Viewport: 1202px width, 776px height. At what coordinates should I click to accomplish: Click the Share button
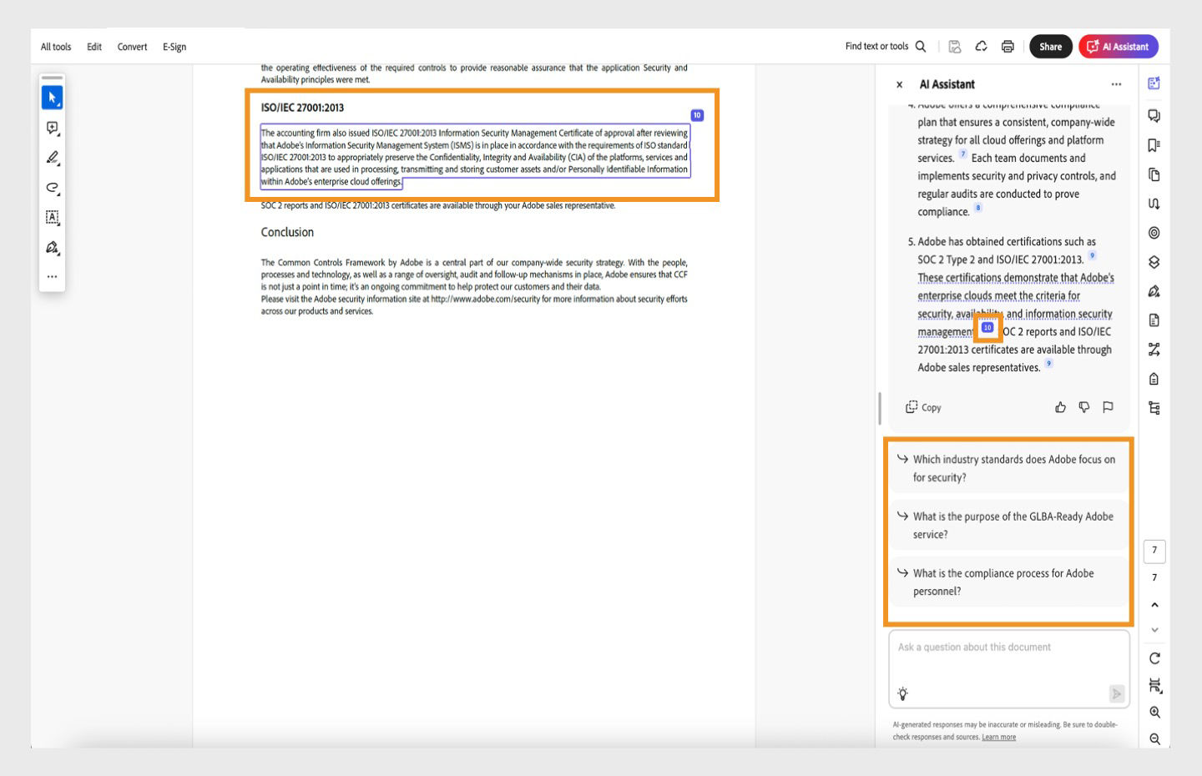1050,47
